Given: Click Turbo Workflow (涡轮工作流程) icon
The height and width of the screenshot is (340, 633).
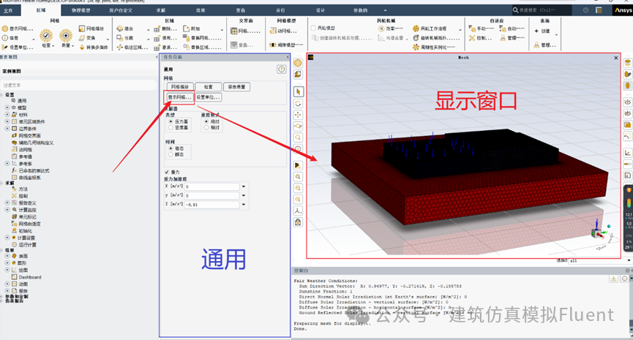Looking at the screenshot, I should [416, 29].
